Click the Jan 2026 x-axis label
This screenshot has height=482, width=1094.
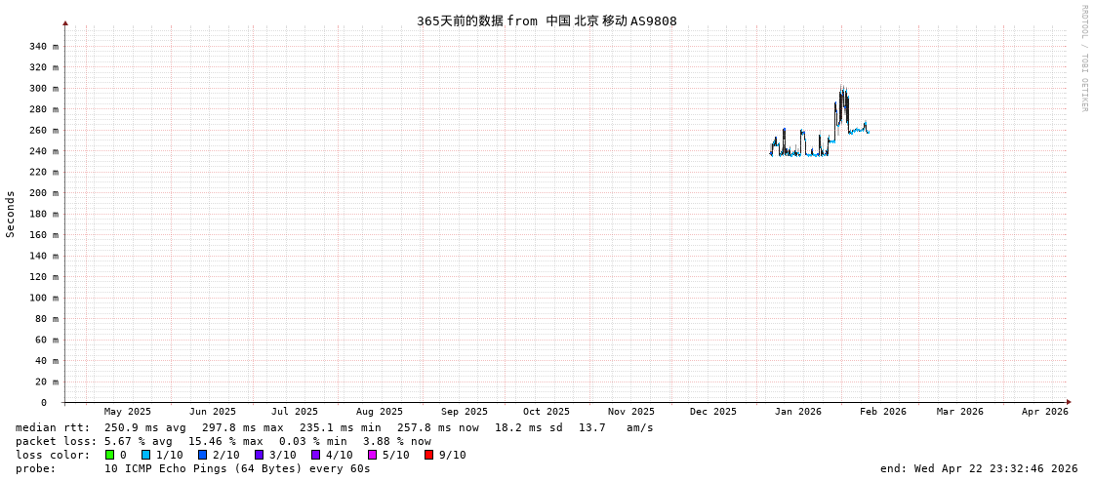pos(797,412)
